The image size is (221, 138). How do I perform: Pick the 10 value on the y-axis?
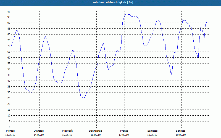tap(9, 115)
